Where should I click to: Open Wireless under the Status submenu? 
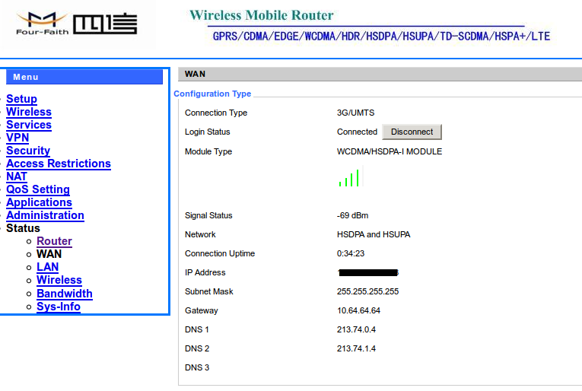pyautogui.click(x=59, y=280)
